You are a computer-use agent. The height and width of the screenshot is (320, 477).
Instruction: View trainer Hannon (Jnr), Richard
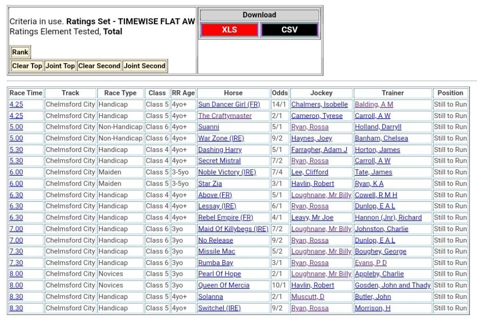coord(388,218)
